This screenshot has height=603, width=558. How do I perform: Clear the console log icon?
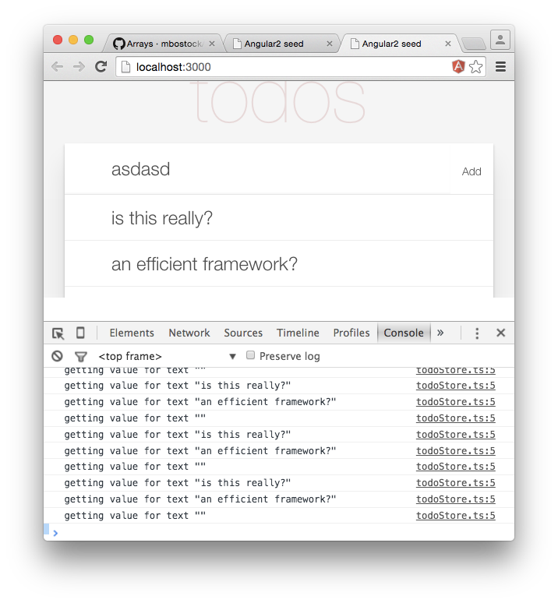(57, 356)
